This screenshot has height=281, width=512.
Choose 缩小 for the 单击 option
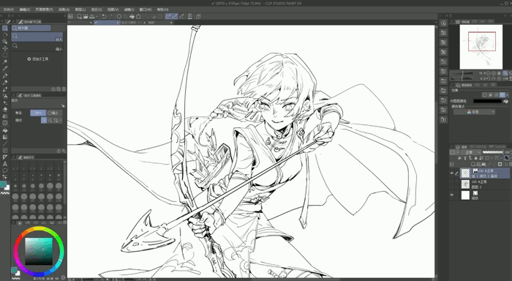[54, 113]
